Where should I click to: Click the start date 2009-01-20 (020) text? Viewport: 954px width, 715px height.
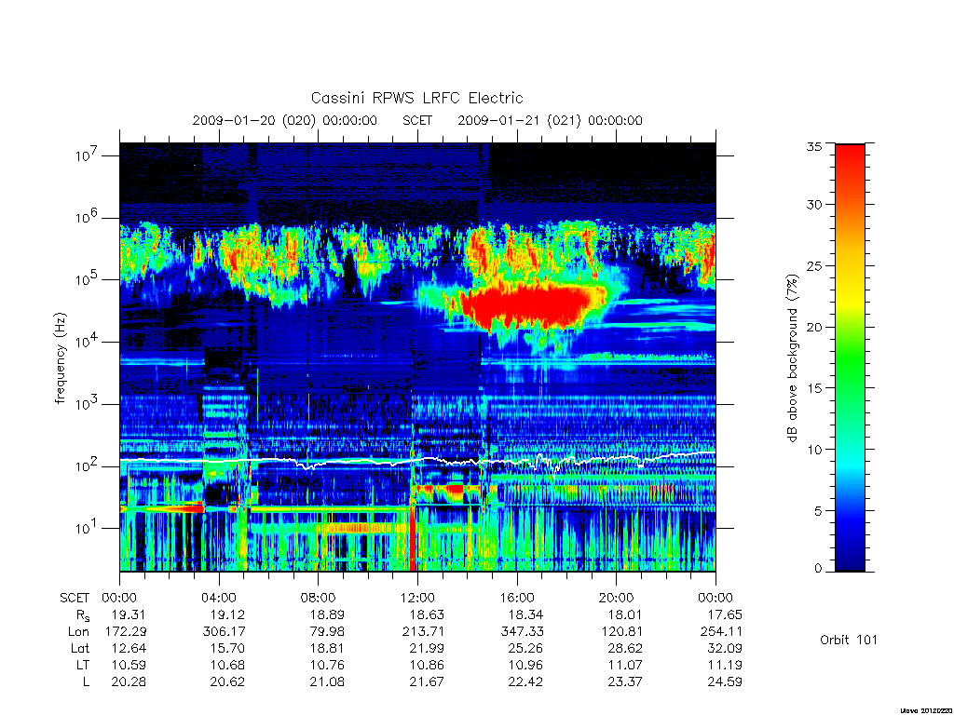(x=254, y=120)
